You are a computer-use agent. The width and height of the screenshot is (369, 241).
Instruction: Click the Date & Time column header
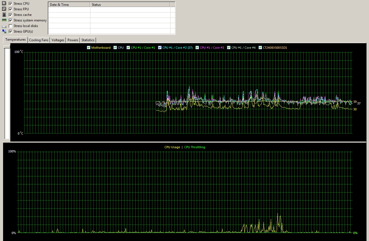(x=69, y=4)
